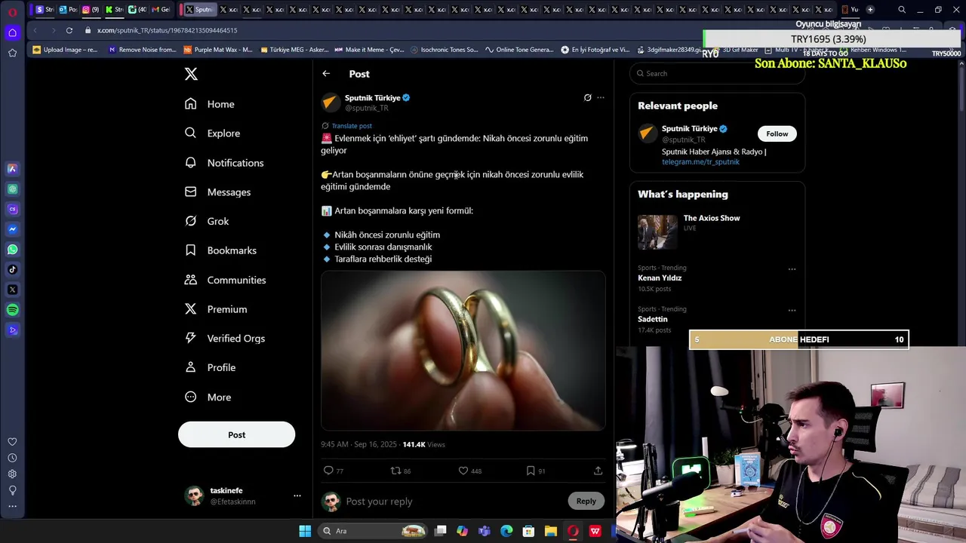Open options for the Sadettin trend
The width and height of the screenshot is (966, 543).
(792, 310)
